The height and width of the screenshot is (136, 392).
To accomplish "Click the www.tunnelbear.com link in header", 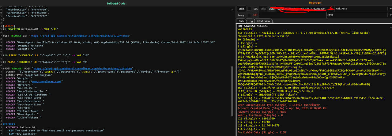I will (x=47, y=82).
